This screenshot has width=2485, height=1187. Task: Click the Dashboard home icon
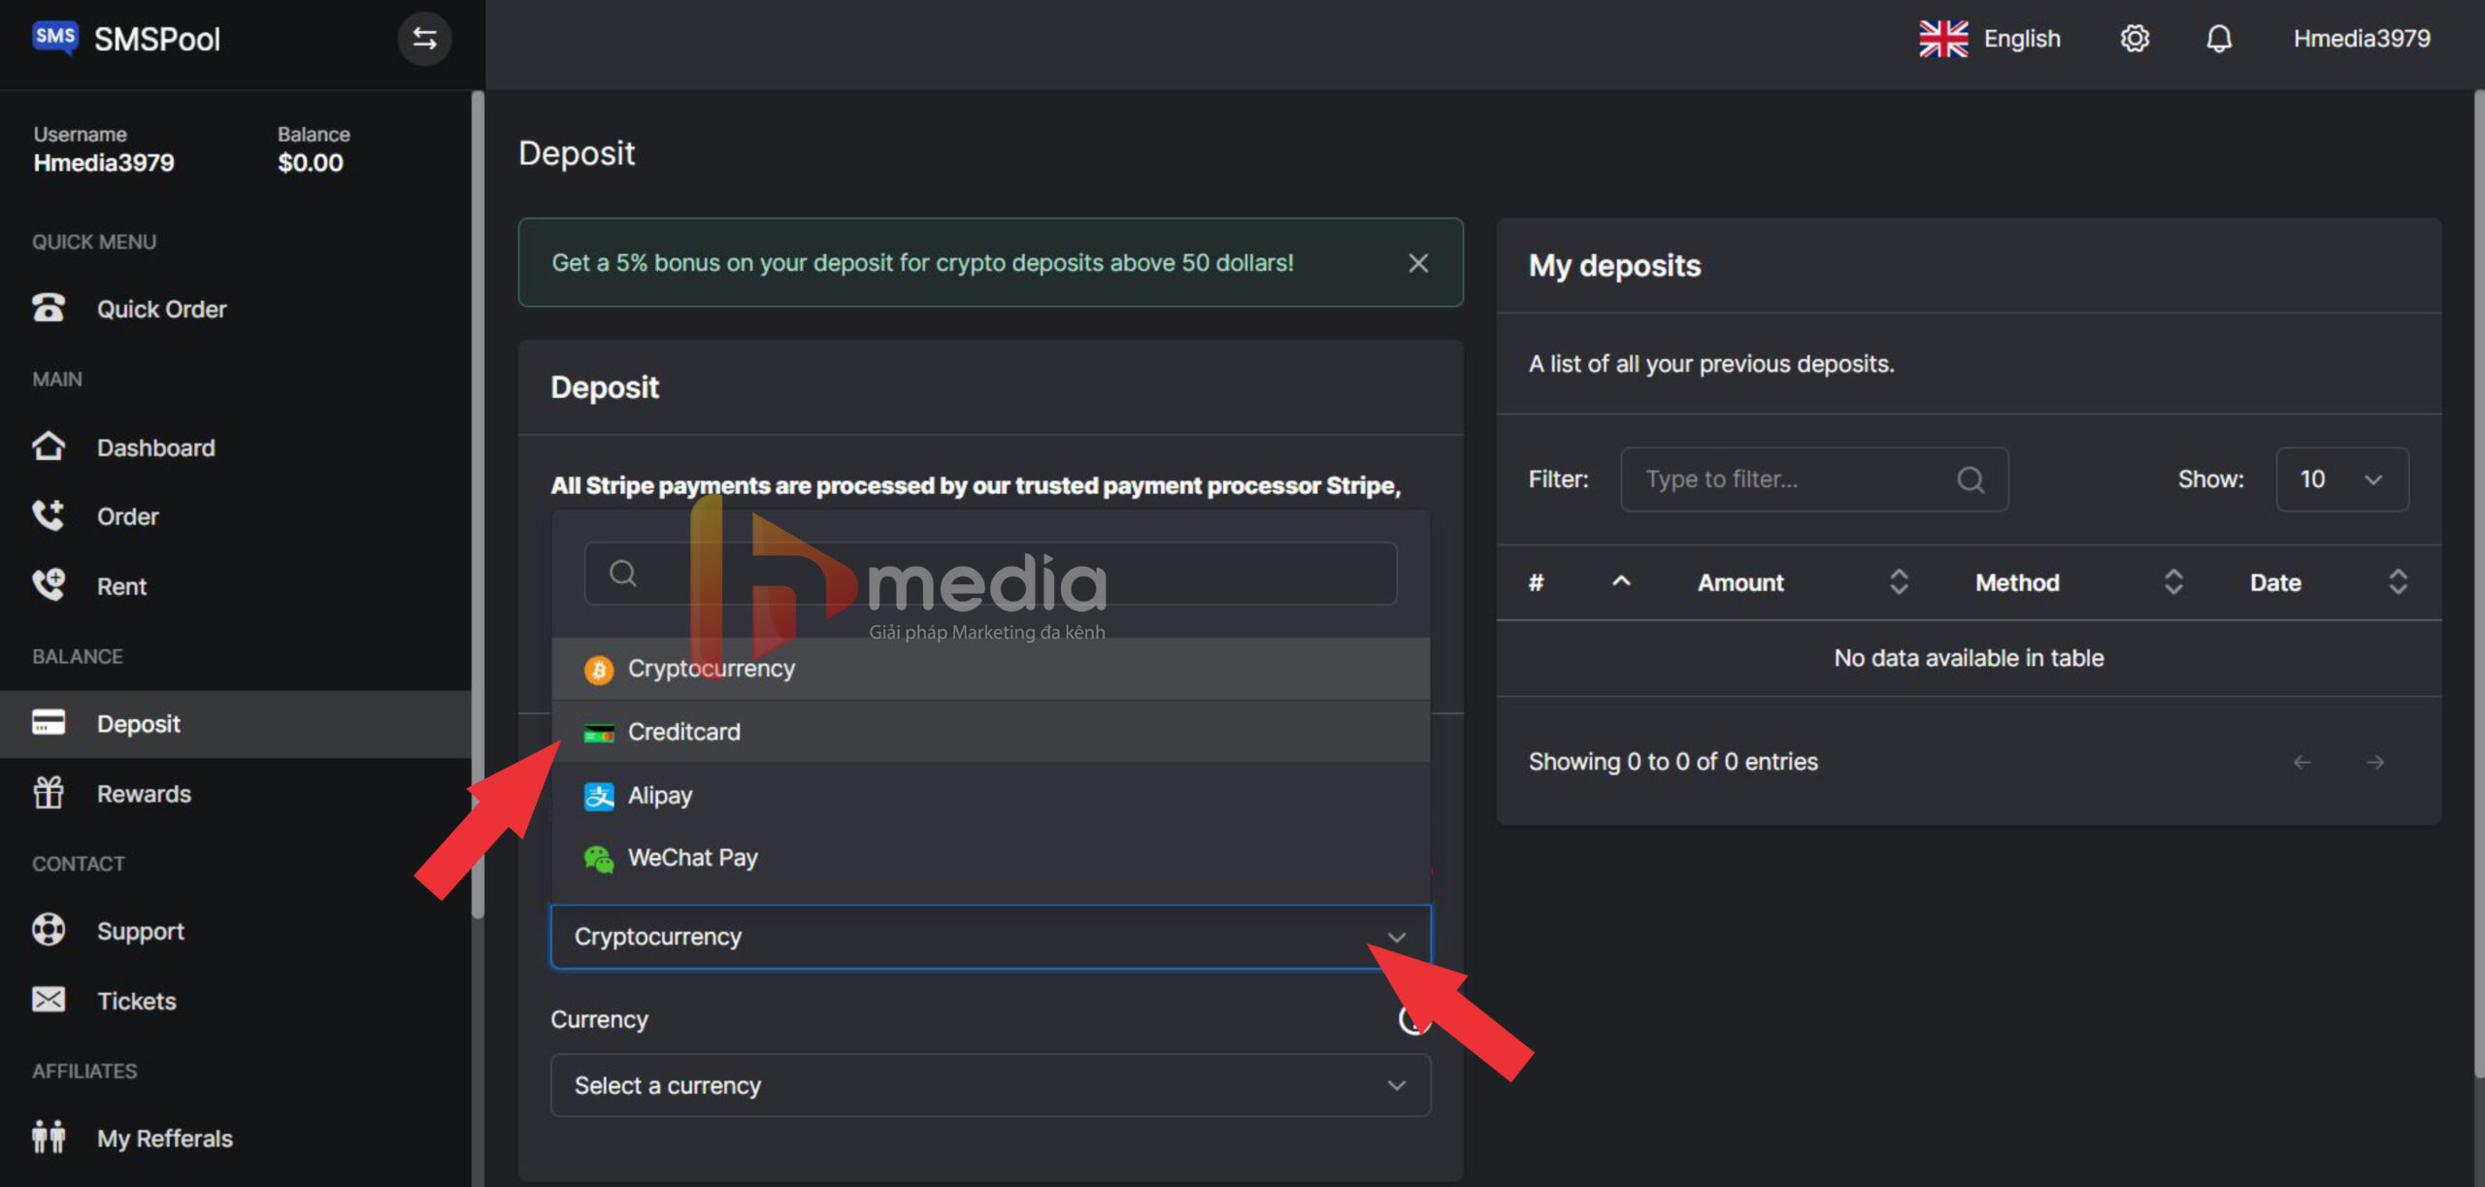[46, 445]
